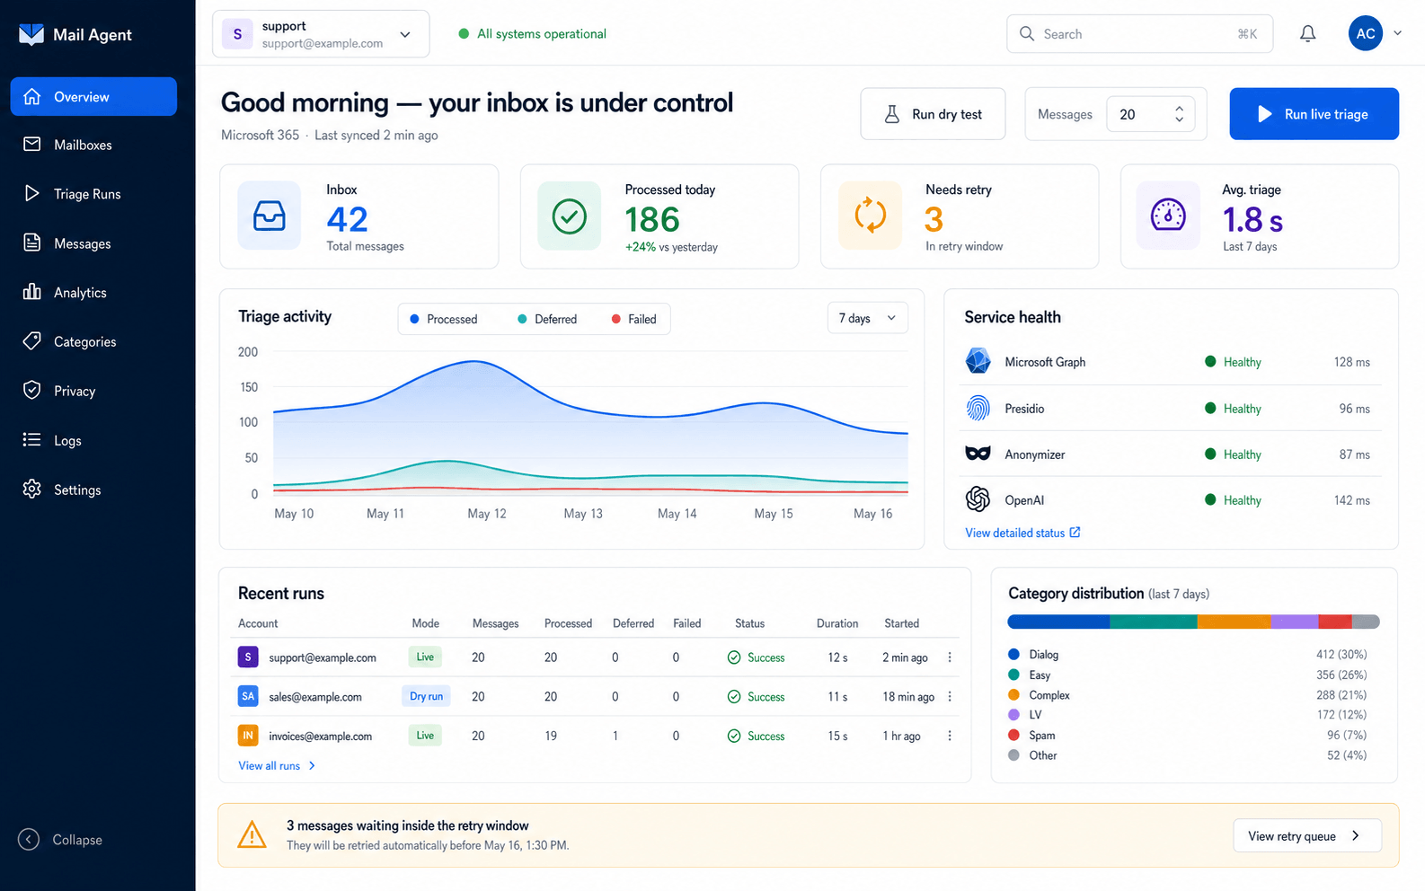
Task: Click the Inbox tray icon card
Action: click(x=269, y=216)
